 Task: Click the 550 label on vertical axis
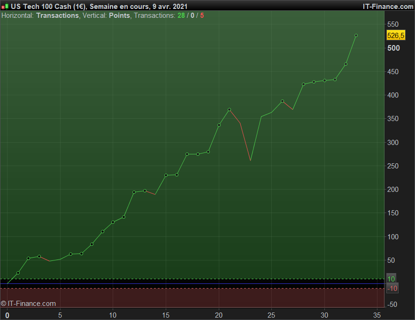tap(393, 24)
